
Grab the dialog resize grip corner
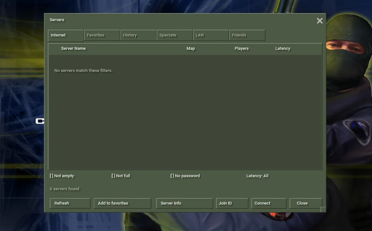[323, 209]
